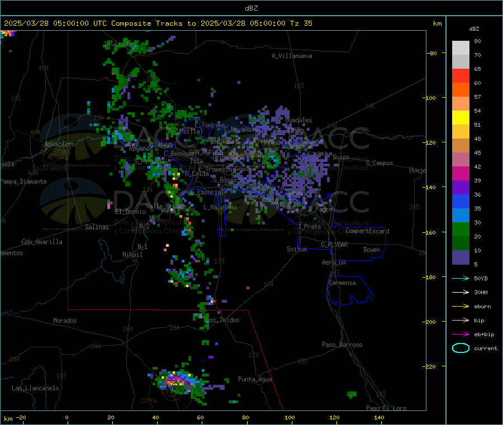Click the 140 km bottom axis label

tap(379, 417)
